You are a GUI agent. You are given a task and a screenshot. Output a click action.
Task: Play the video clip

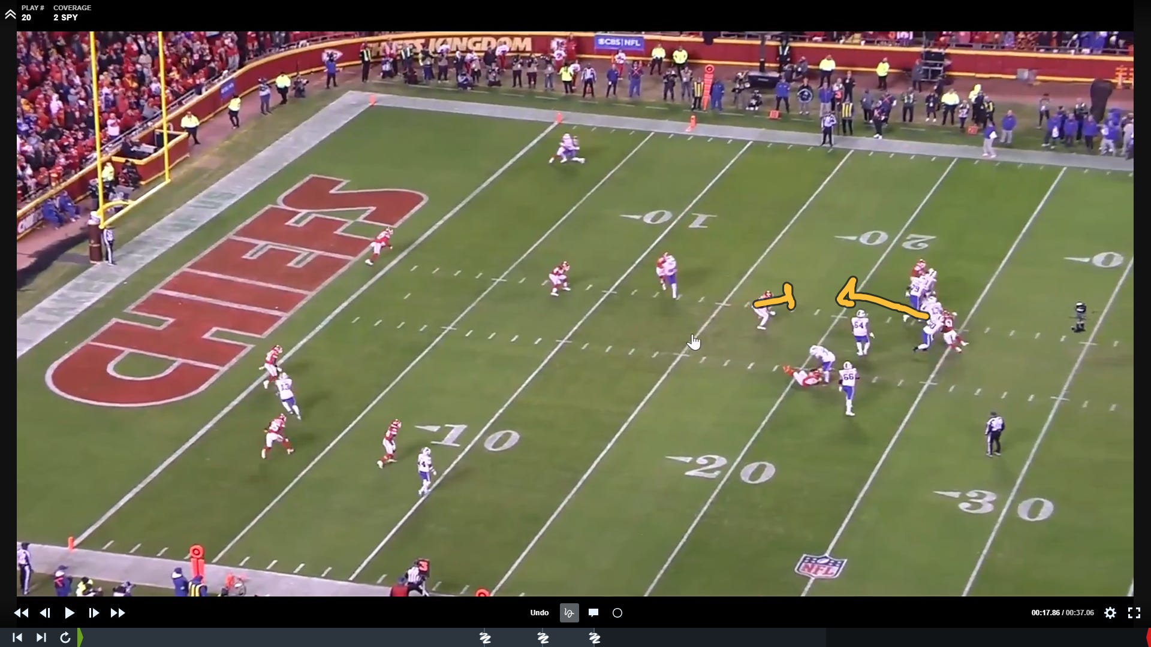click(x=70, y=613)
